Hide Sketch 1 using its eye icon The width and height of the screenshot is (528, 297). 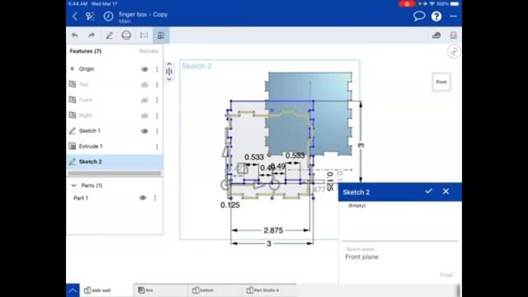tap(144, 131)
